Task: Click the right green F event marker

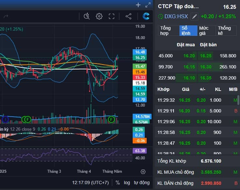Action: click(111, 119)
